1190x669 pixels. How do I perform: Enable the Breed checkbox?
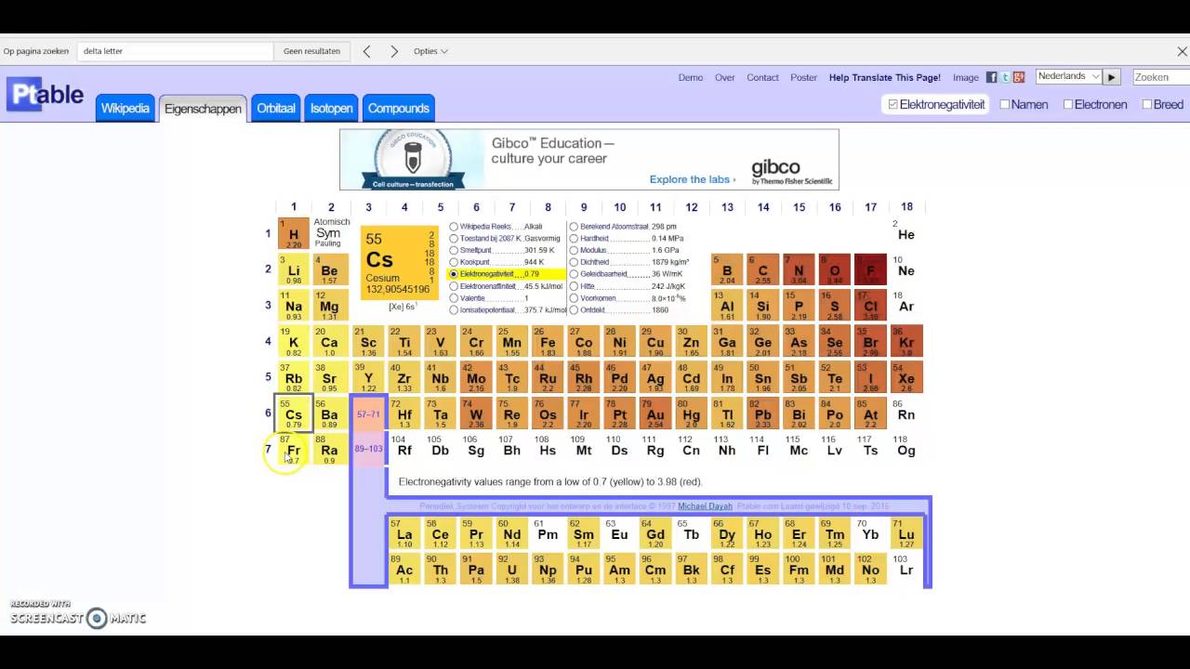(1147, 105)
